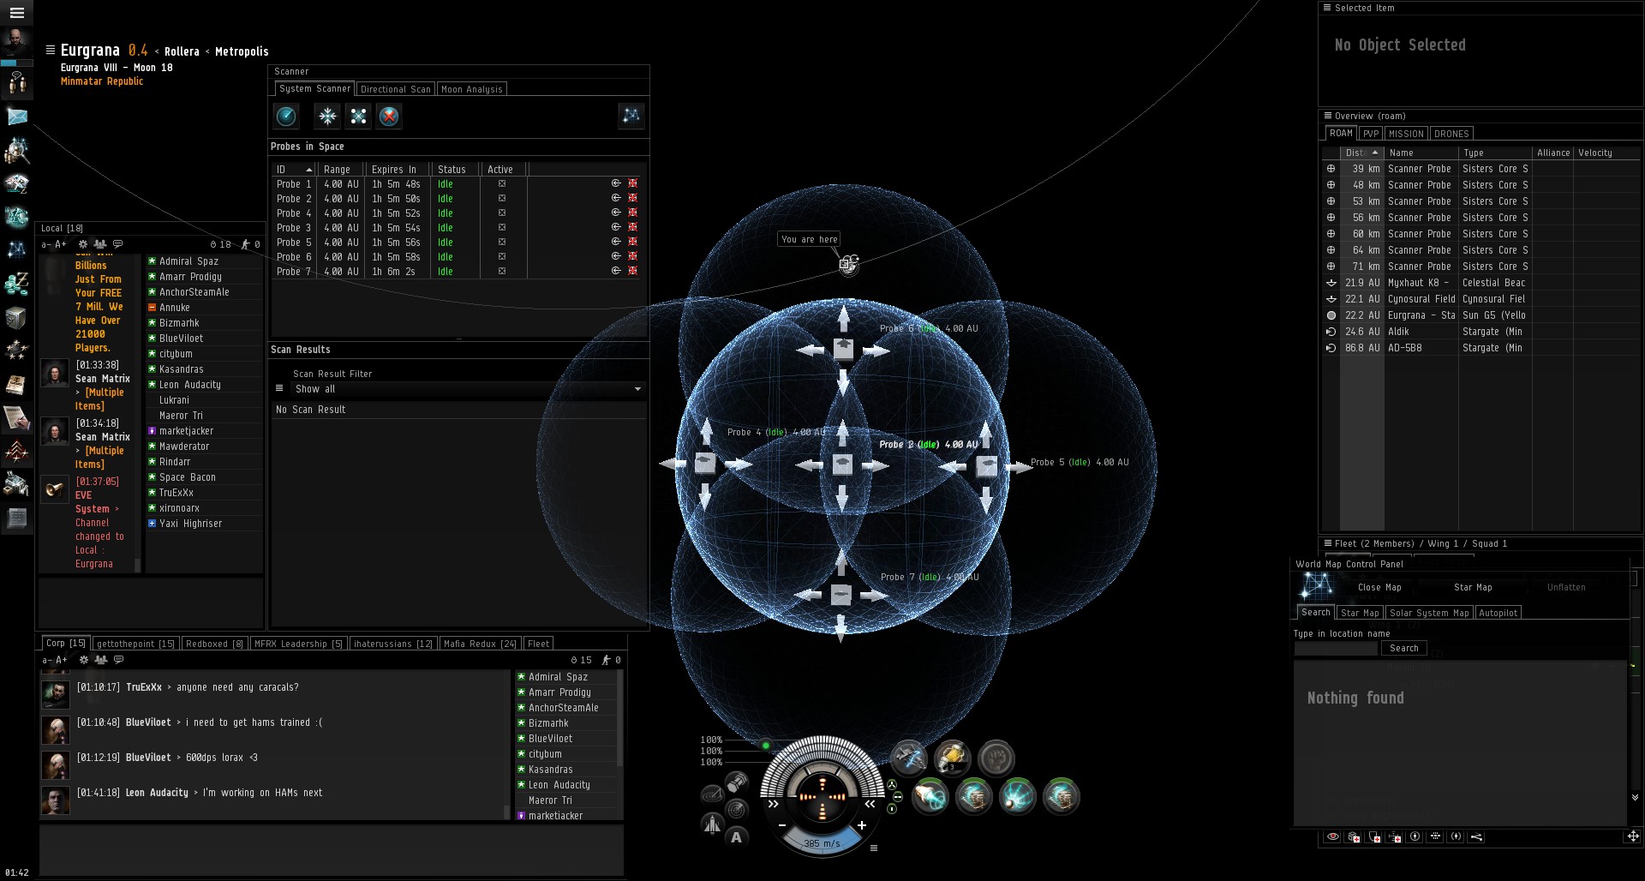Increase ship speed with the plus button
1645x881 pixels.
pyautogui.click(x=861, y=825)
